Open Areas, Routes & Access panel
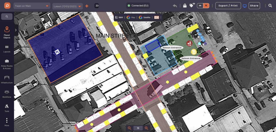 [7, 64]
